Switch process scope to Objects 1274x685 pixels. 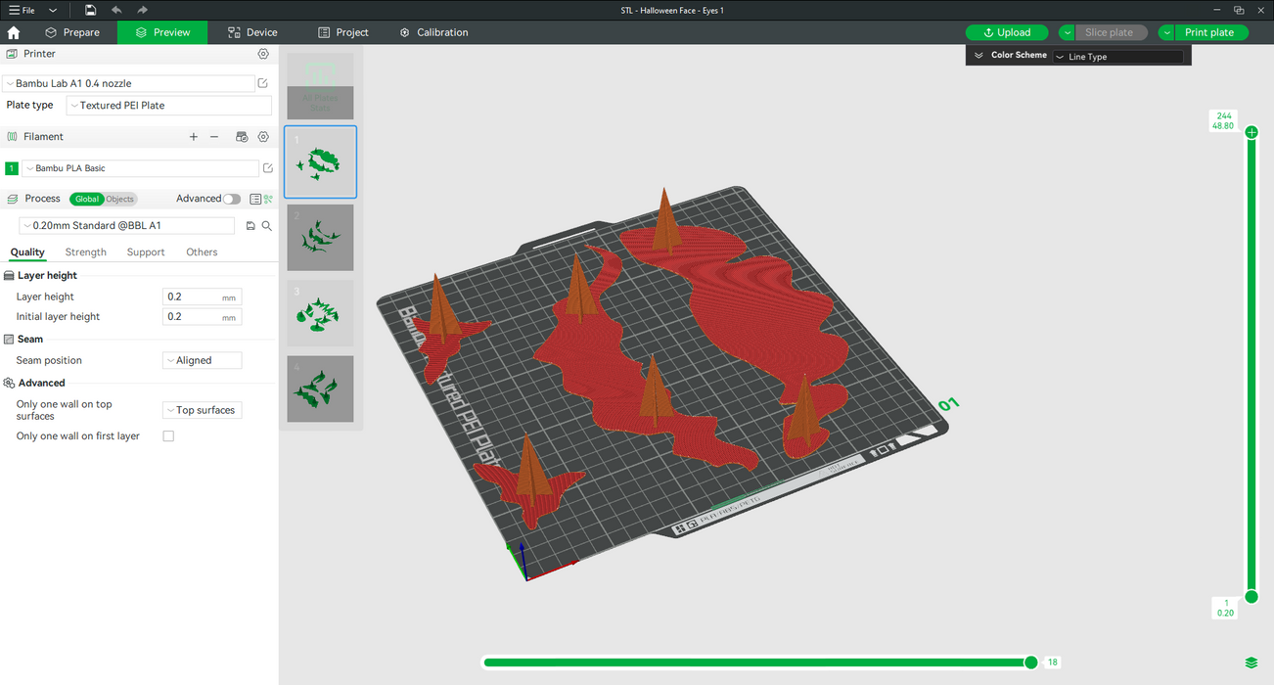pyautogui.click(x=120, y=199)
